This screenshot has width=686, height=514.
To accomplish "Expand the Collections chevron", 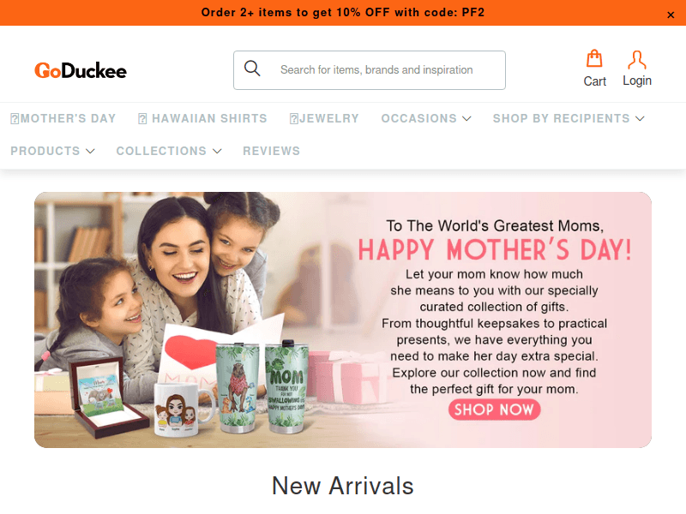I will click(x=217, y=151).
